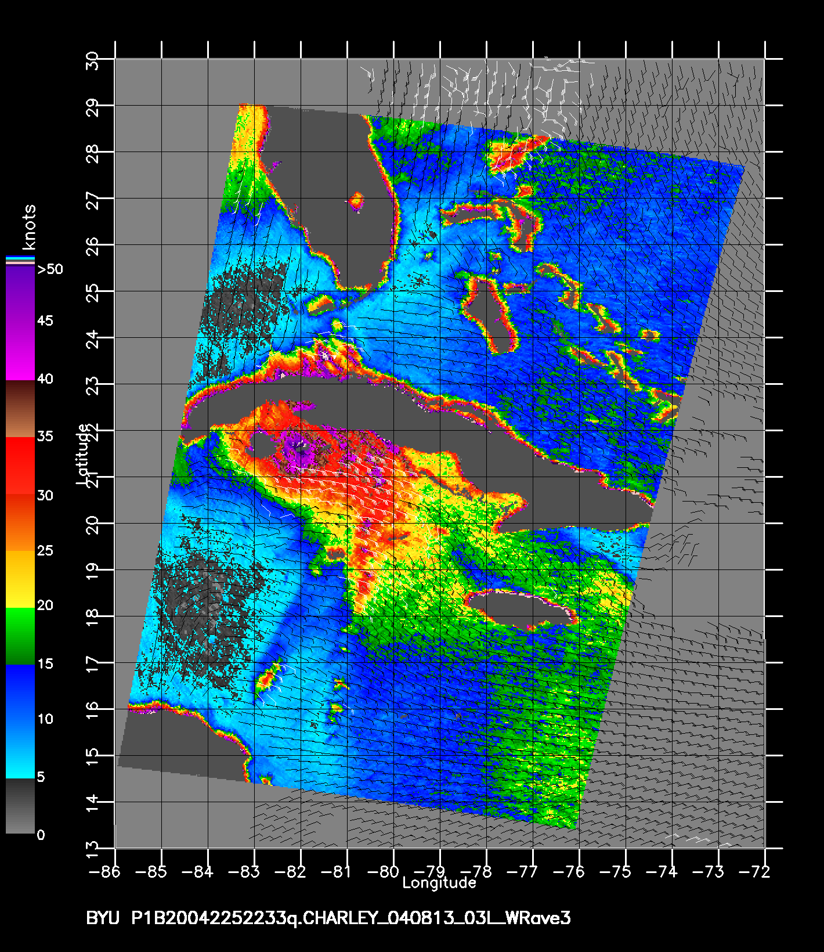The image size is (824, 952).
Task: Click the '17' latitude tick label
Action: tap(92, 663)
